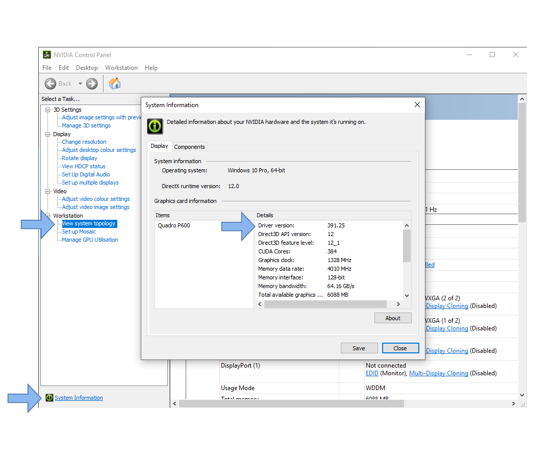Open the Back history dropdown arrow
Viewport: 554px width, 464px height.
click(x=80, y=84)
